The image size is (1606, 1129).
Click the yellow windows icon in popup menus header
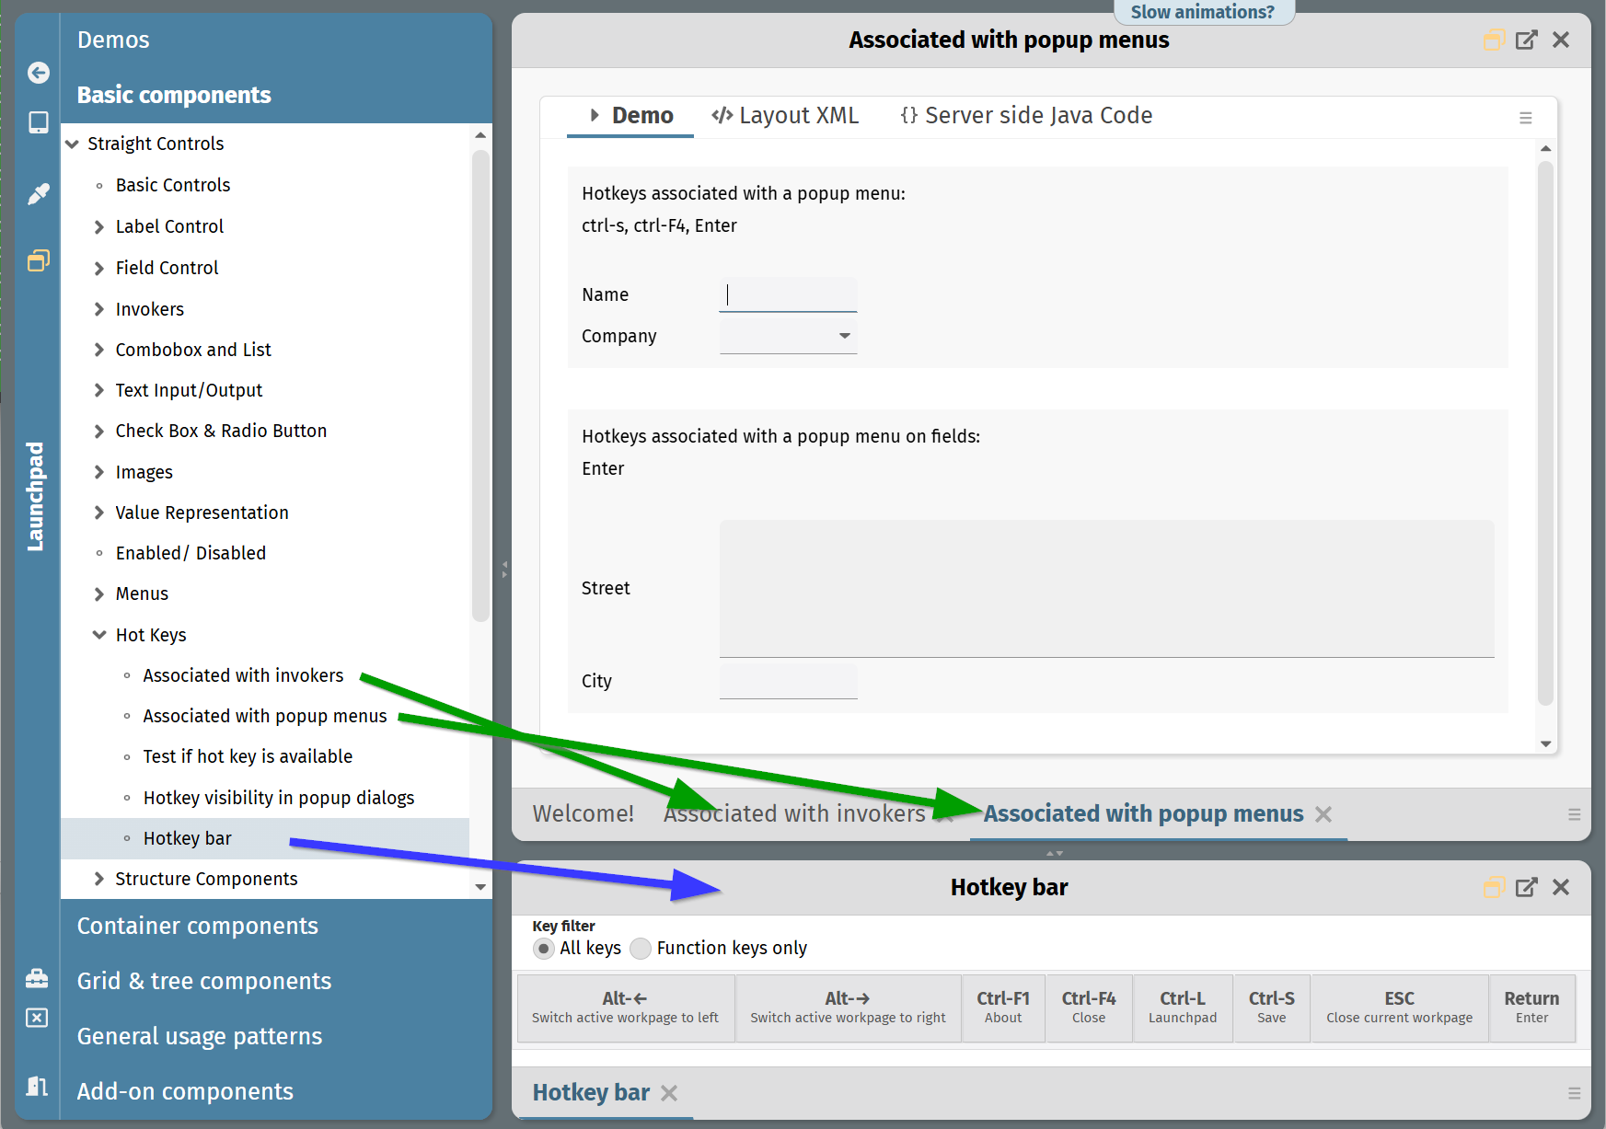click(1493, 40)
